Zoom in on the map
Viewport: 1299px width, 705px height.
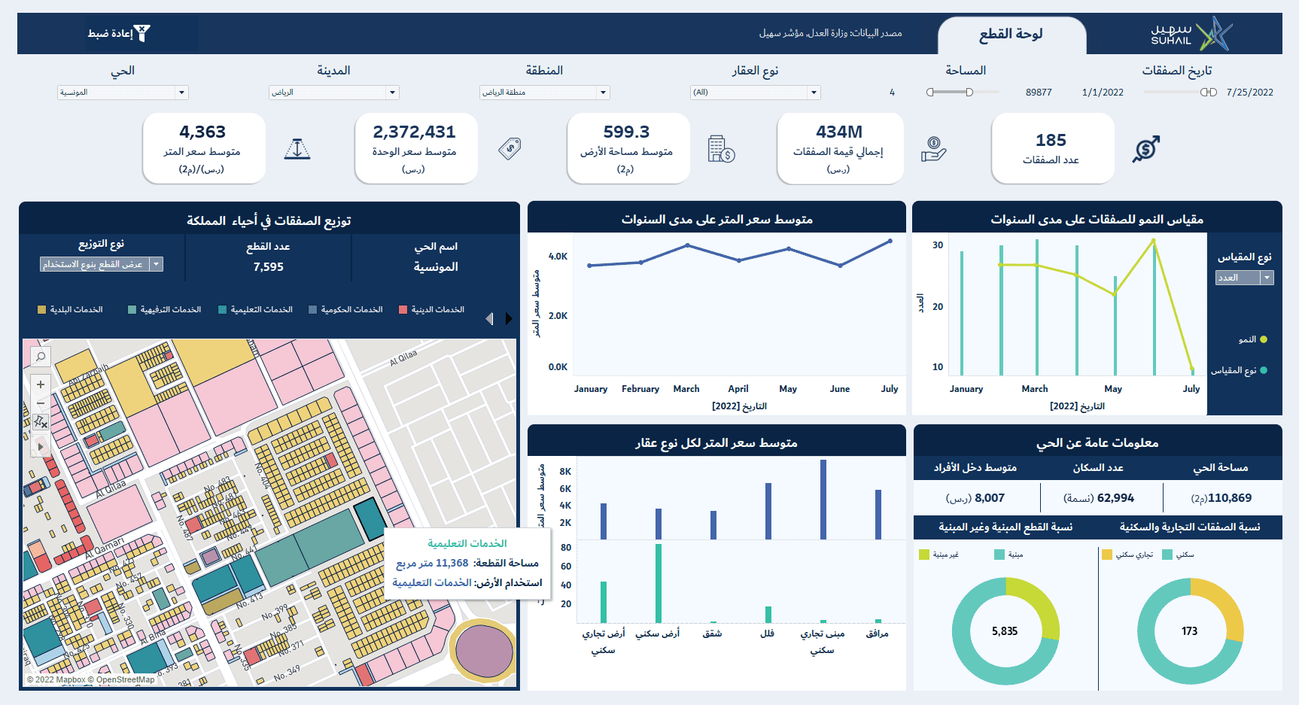pyautogui.click(x=41, y=384)
